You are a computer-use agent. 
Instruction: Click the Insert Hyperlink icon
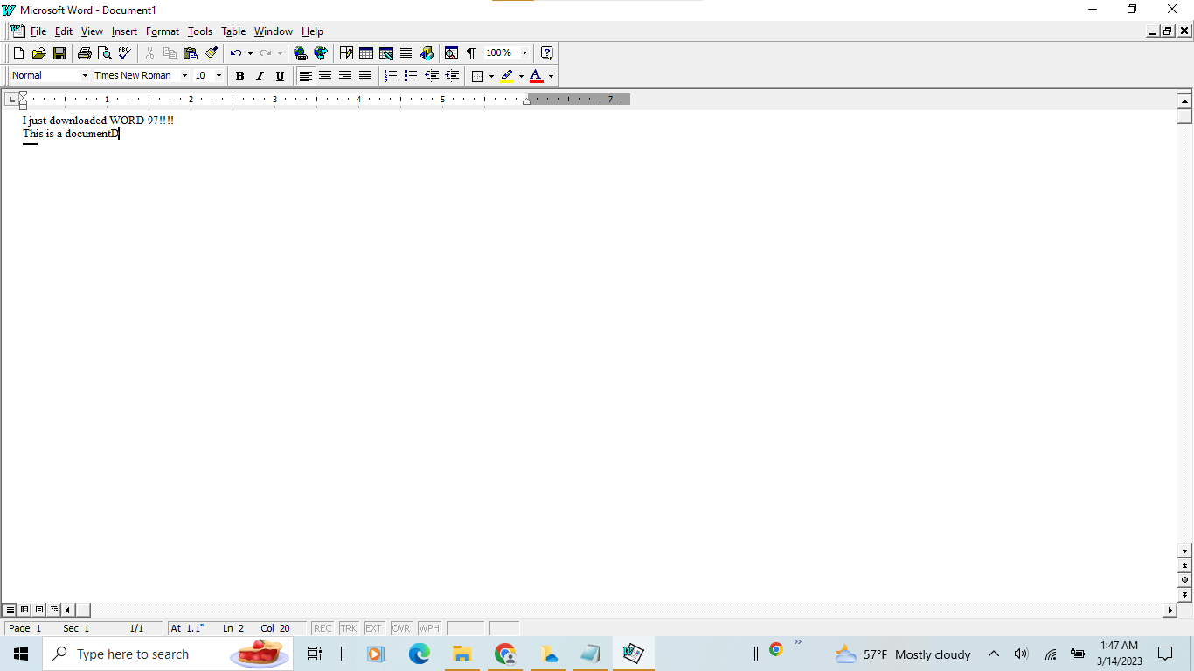pyautogui.click(x=298, y=52)
